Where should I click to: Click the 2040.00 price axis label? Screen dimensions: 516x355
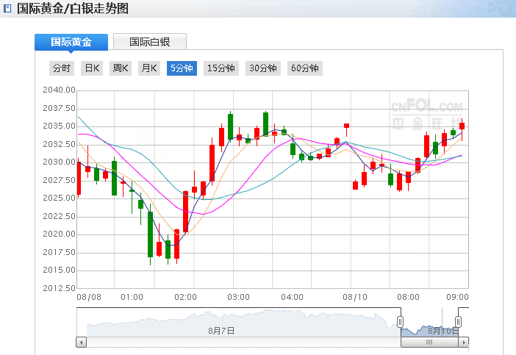pyautogui.click(x=60, y=90)
